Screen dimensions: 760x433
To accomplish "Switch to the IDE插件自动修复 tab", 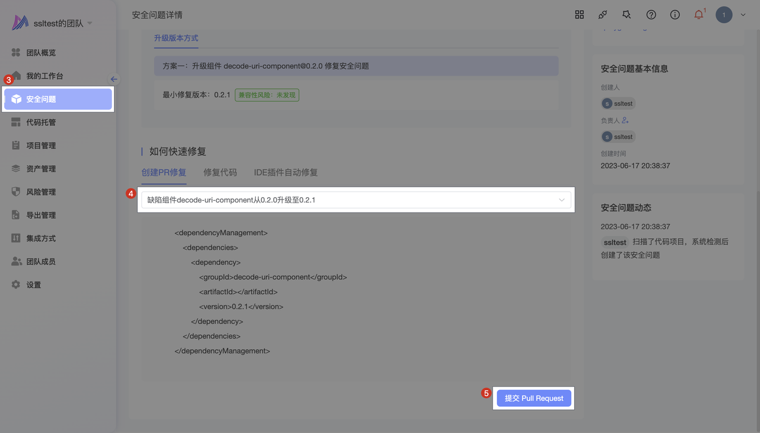I will [x=286, y=172].
